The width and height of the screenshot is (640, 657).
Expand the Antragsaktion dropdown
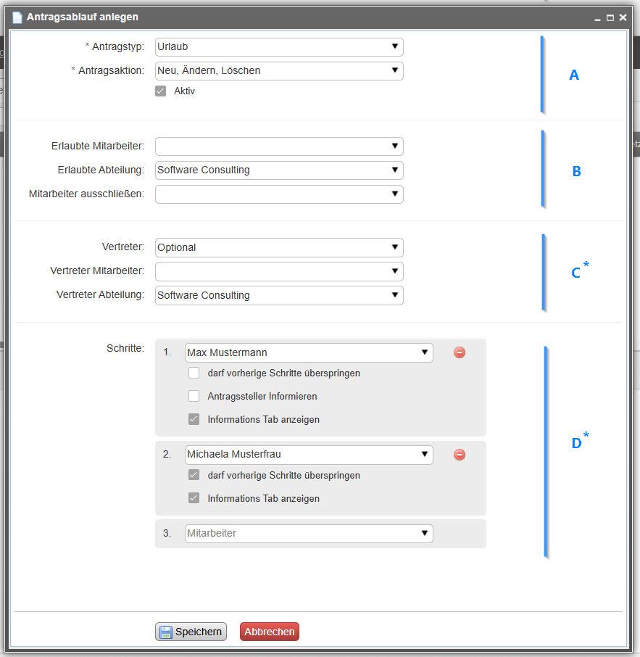[x=279, y=71]
